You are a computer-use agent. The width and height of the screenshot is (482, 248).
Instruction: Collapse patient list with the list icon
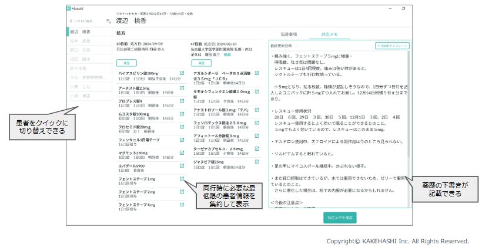pos(109,21)
